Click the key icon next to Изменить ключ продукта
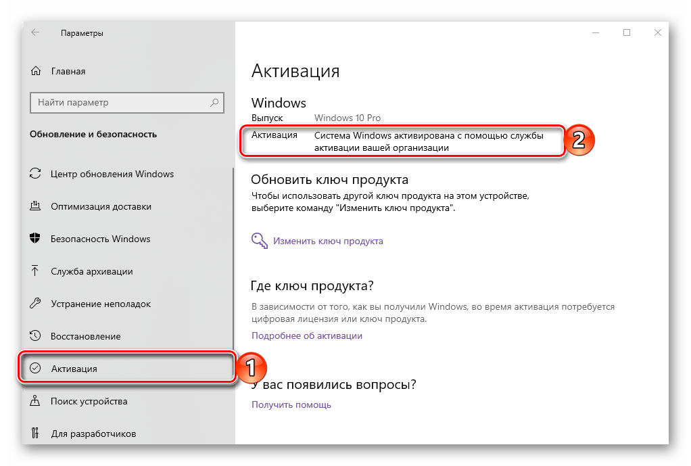The height and width of the screenshot is (466, 691). [260, 241]
